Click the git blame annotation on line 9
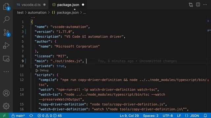This screenshot has height=118, width=211. pyautogui.click(x=137, y=61)
